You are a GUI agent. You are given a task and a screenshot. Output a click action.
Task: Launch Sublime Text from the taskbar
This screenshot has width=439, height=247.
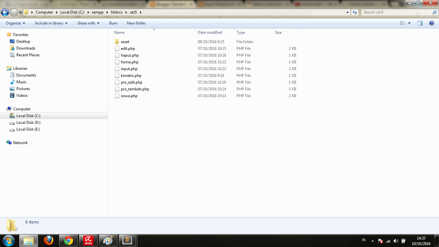(128, 240)
